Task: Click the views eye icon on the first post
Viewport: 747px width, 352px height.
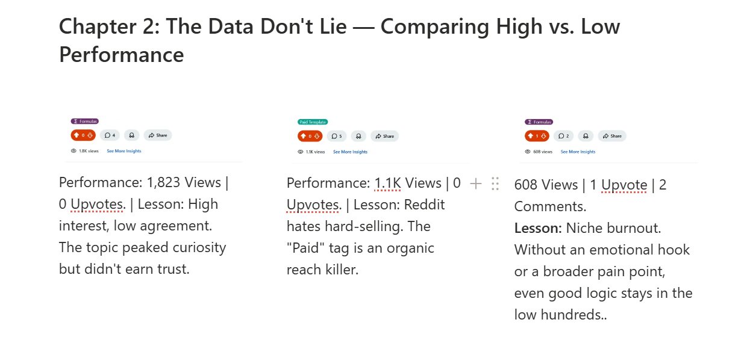Action: click(73, 150)
